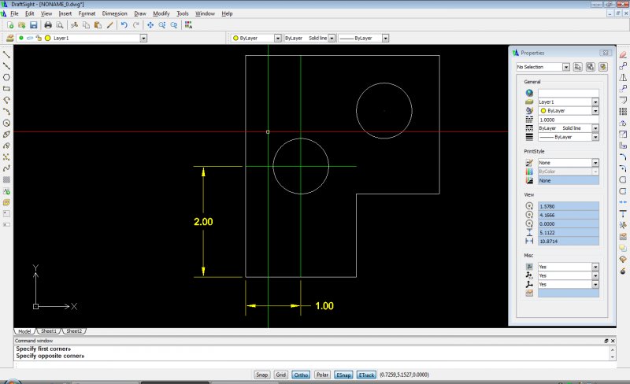
Task: Click the Pan four-arrow icon
Action: (150, 25)
